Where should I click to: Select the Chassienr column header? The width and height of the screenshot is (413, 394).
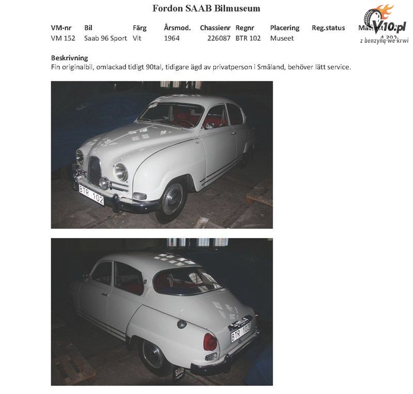tap(215, 28)
